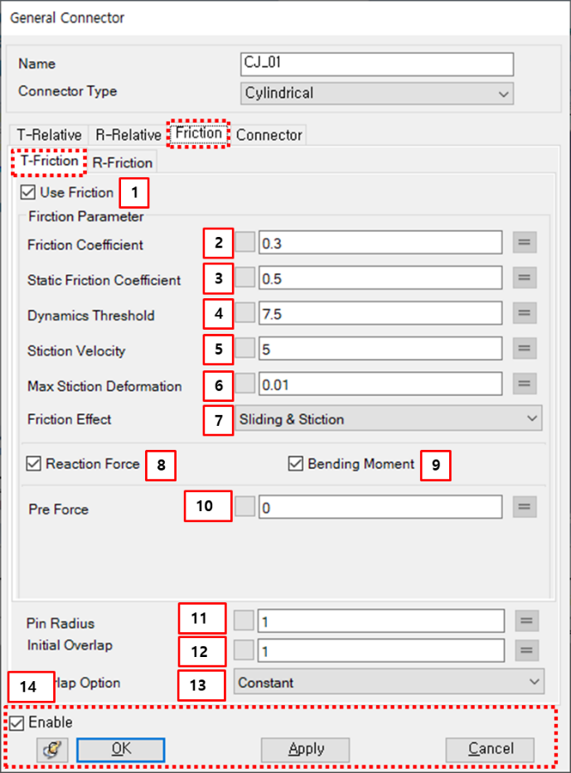
Task: Open the expression editor for Friction Coefficient
Action: 525,242
